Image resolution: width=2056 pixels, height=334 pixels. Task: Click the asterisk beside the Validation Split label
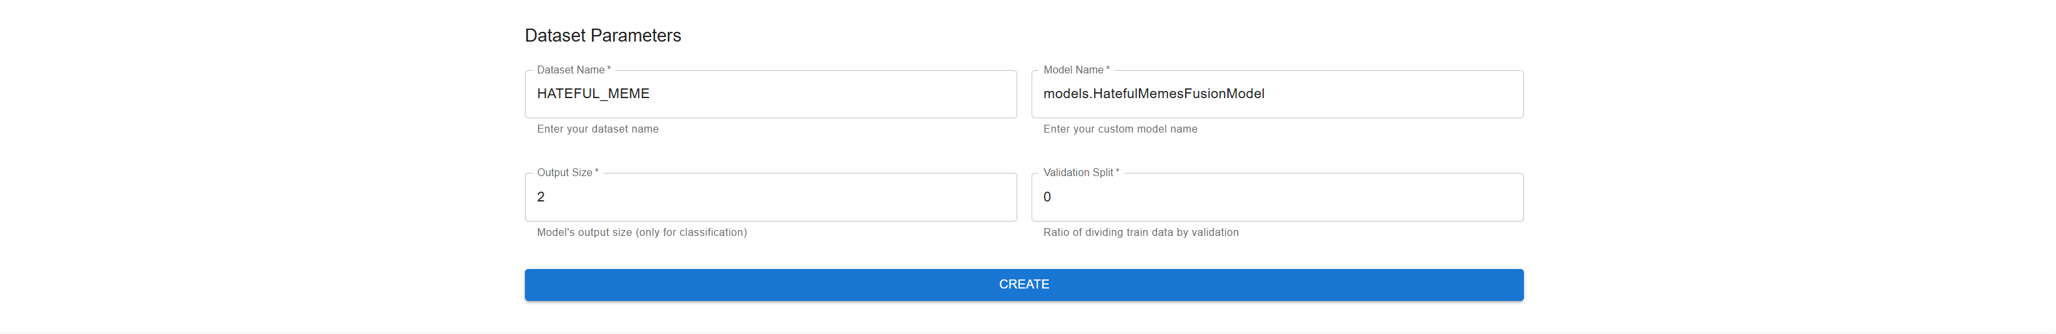(1117, 172)
